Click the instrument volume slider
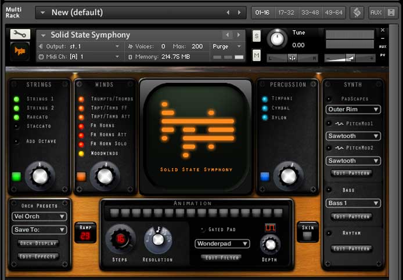 coord(350,58)
